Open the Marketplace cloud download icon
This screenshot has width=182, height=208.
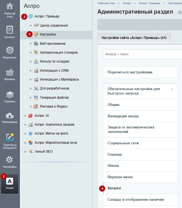[10, 116]
